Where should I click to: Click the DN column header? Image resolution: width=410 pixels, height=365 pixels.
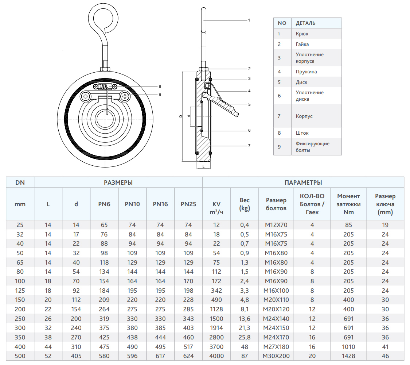pos(20,182)
